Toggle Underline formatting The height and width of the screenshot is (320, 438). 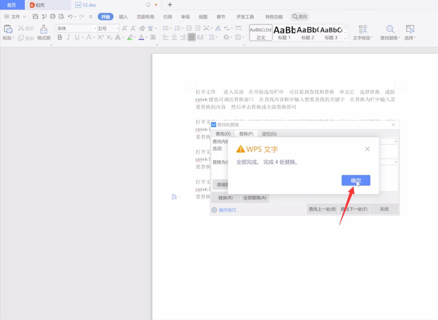click(77, 37)
